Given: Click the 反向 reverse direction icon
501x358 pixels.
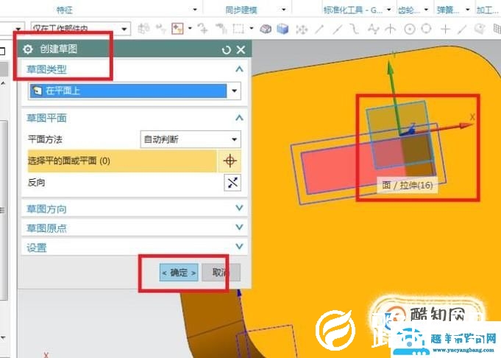Looking at the screenshot, I should click(232, 183).
